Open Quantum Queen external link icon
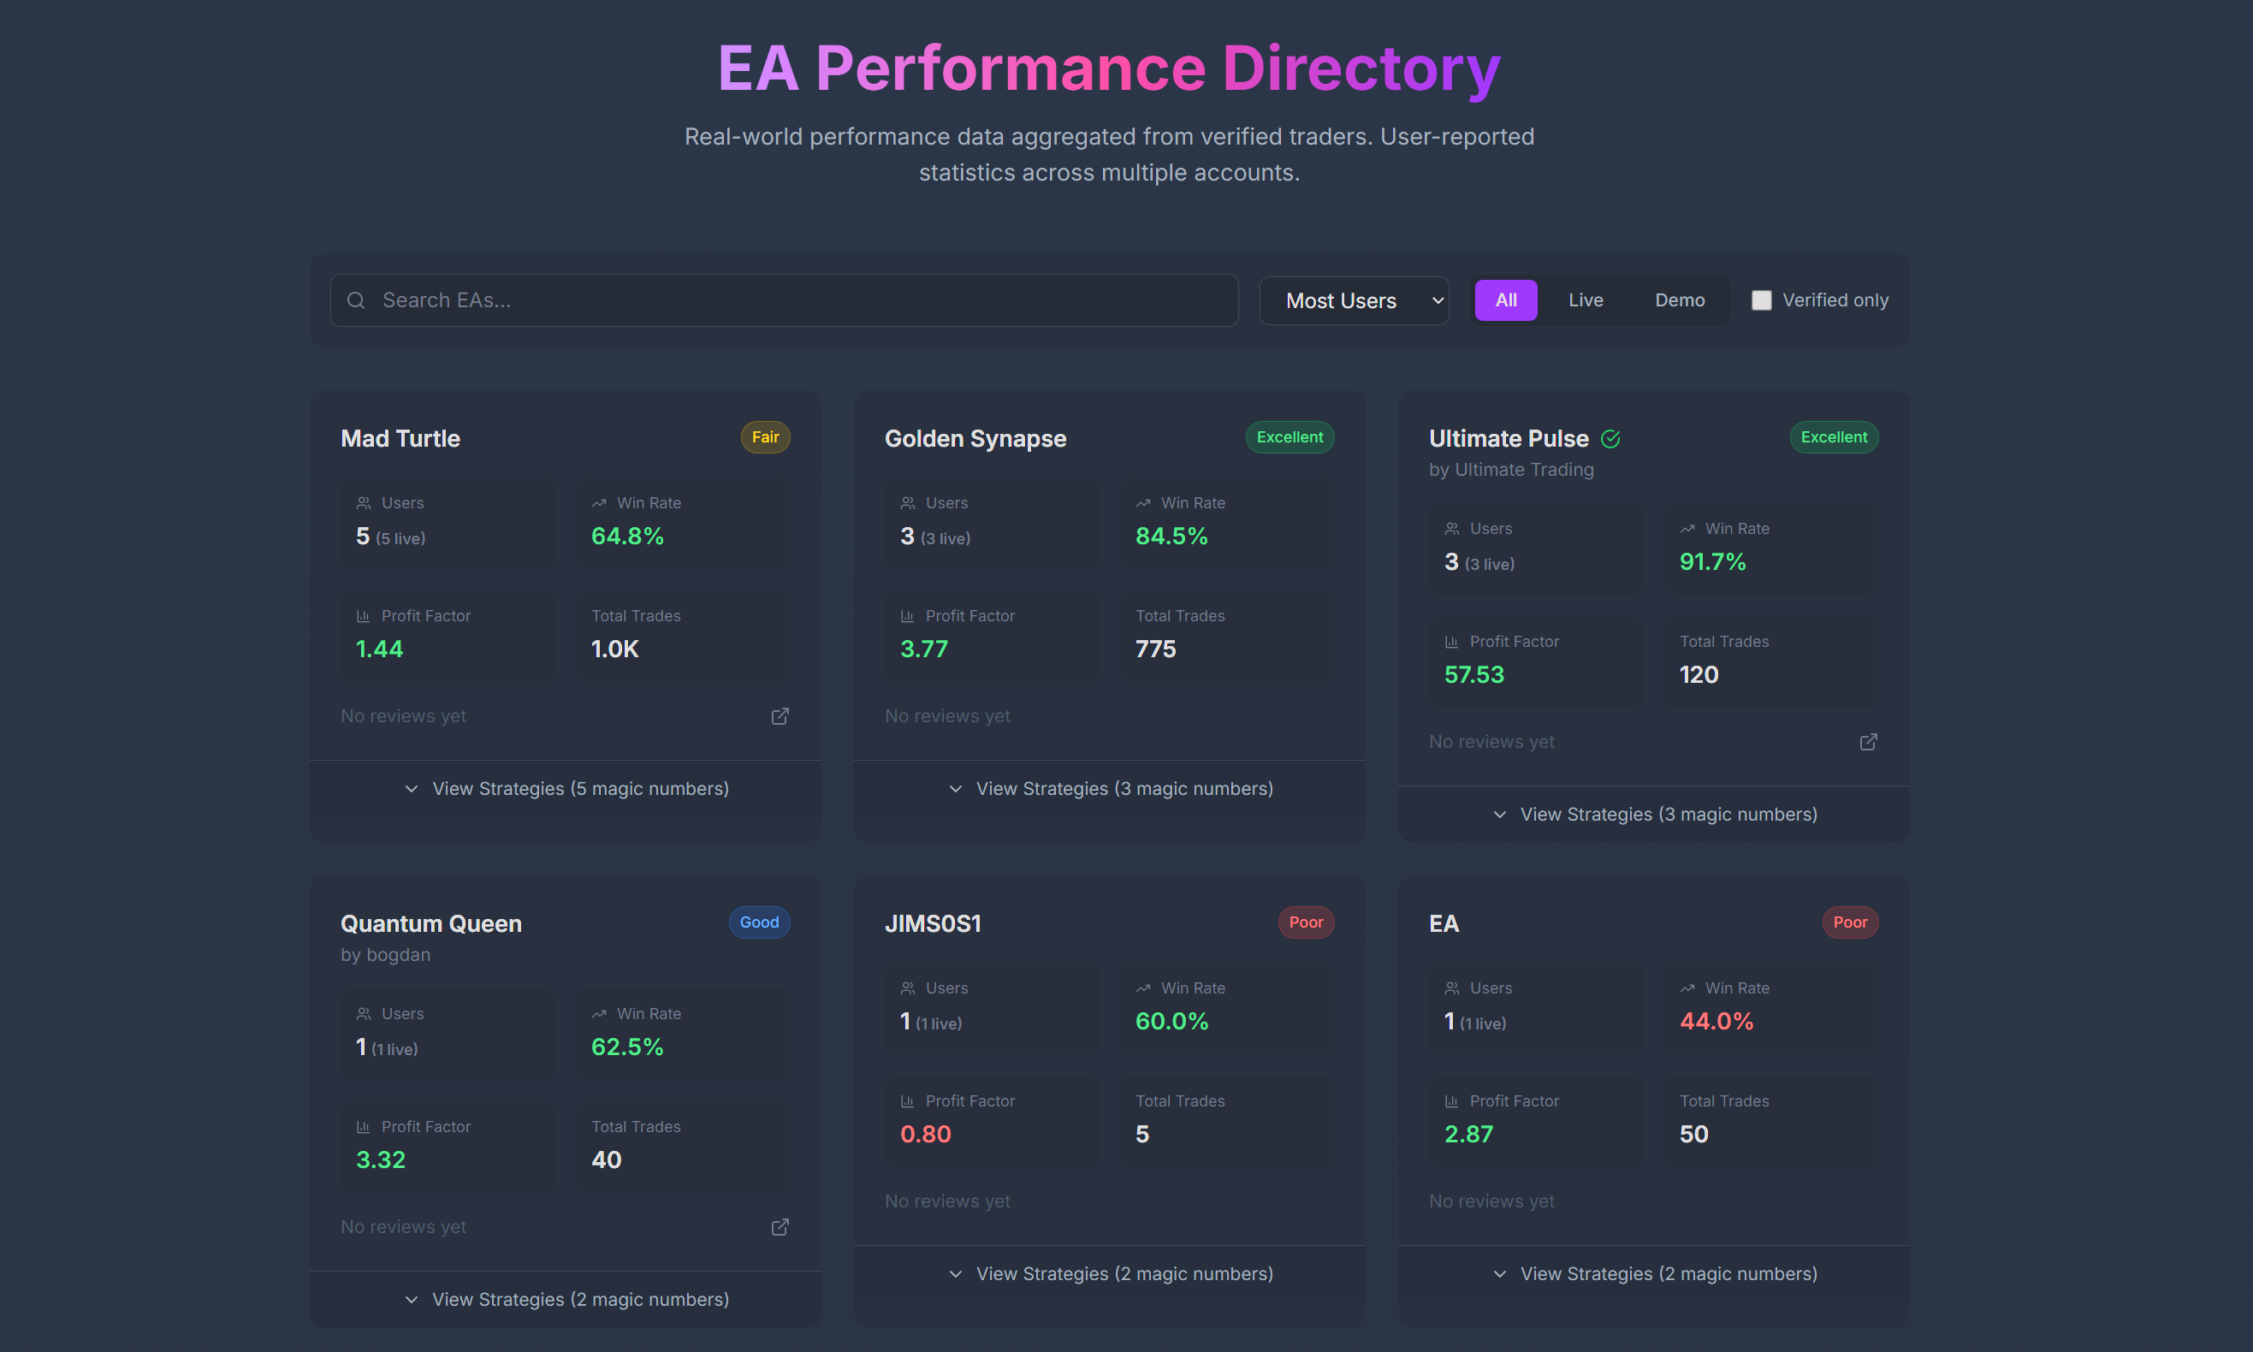2253x1352 pixels. pos(780,1227)
